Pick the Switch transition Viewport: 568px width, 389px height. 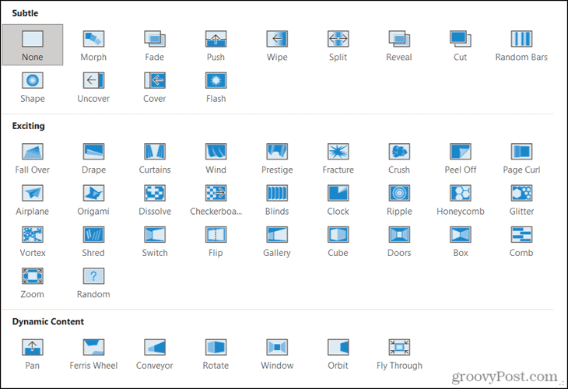click(155, 241)
